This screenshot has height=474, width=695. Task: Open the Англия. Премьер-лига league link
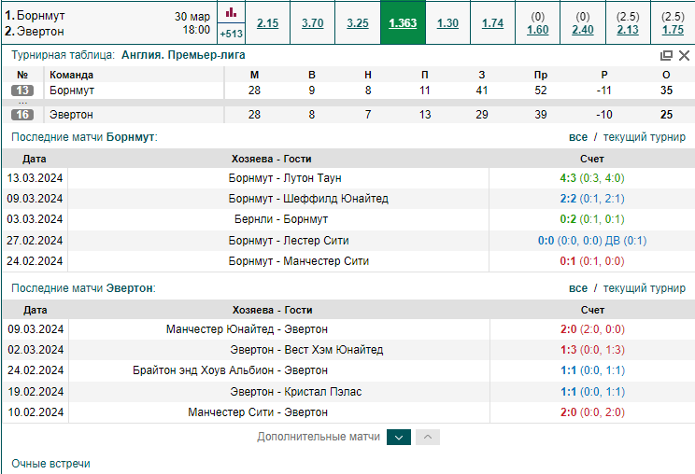pyautogui.click(x=183, y=55)
